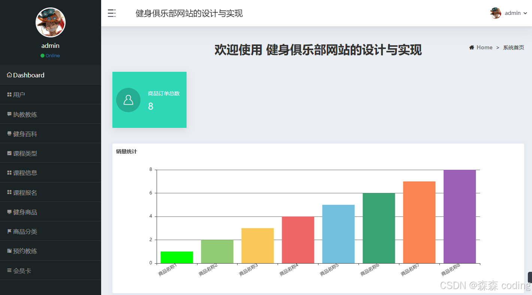The image size is (532, 295).
Task: Click the chat icon beside 执教教练
Action: click(x=9, y=114)
